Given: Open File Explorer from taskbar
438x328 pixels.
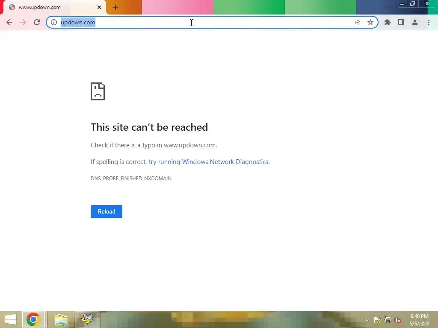Looking at the screenshot, I should click(61, 319).
